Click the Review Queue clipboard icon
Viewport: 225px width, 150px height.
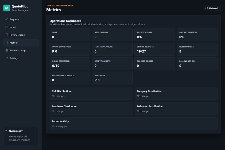[x=7, y=35]
